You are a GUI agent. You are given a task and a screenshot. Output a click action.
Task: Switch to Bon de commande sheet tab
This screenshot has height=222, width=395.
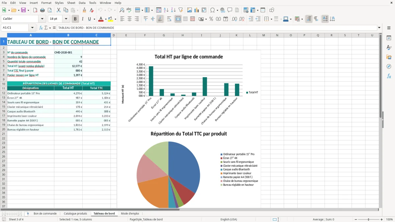(45, 213)
